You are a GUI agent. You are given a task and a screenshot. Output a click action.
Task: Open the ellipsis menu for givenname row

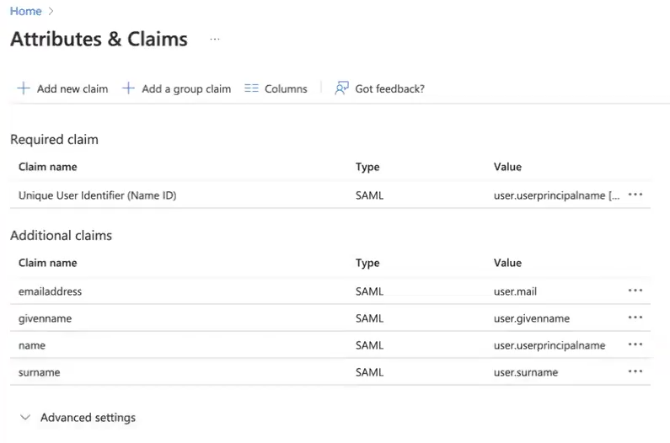point(635,318)
